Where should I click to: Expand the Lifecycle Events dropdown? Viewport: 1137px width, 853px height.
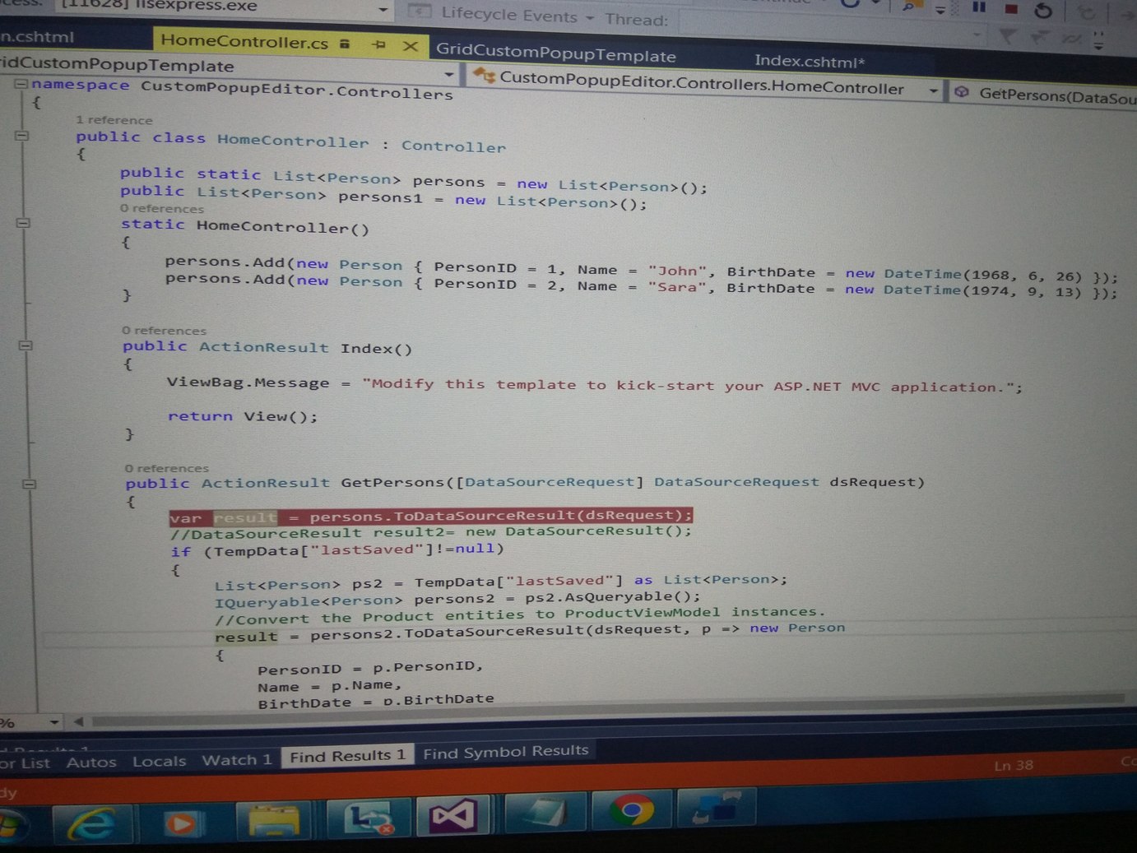[590, 17]
